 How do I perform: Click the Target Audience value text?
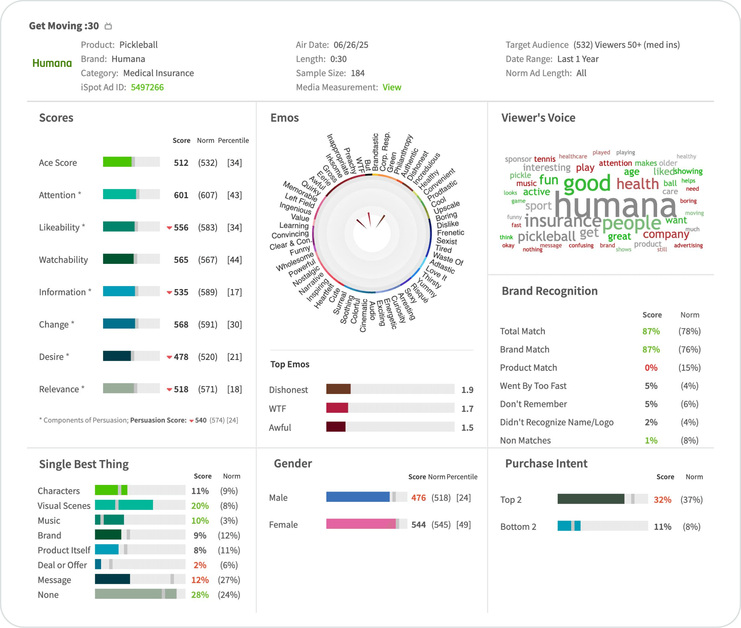626,45
